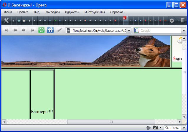Open the Файл menu
The width and height of the screenshot is (188, 132).
(x=8, y=12)
